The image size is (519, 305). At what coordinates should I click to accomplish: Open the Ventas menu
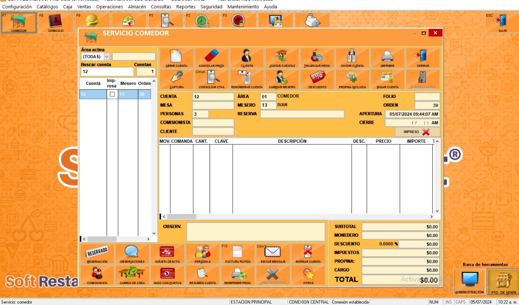click(x=84, y=7)
